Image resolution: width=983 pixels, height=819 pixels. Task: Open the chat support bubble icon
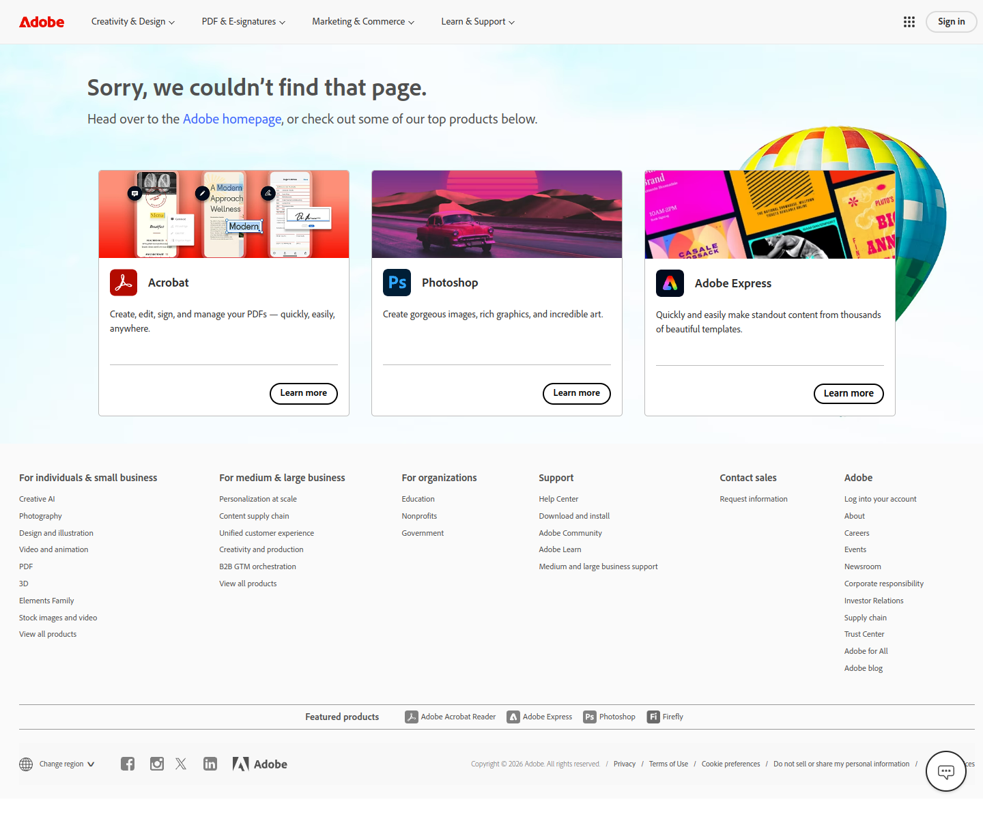(x=946, y=772)
